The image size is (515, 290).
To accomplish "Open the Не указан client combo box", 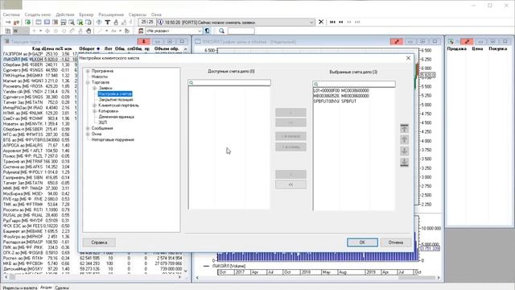I will [x=174, y=31].
